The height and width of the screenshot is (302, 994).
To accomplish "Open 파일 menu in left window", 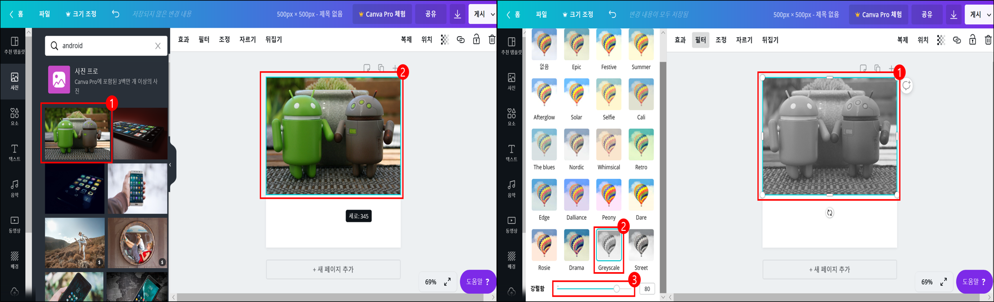I will [x=45, y=14].
